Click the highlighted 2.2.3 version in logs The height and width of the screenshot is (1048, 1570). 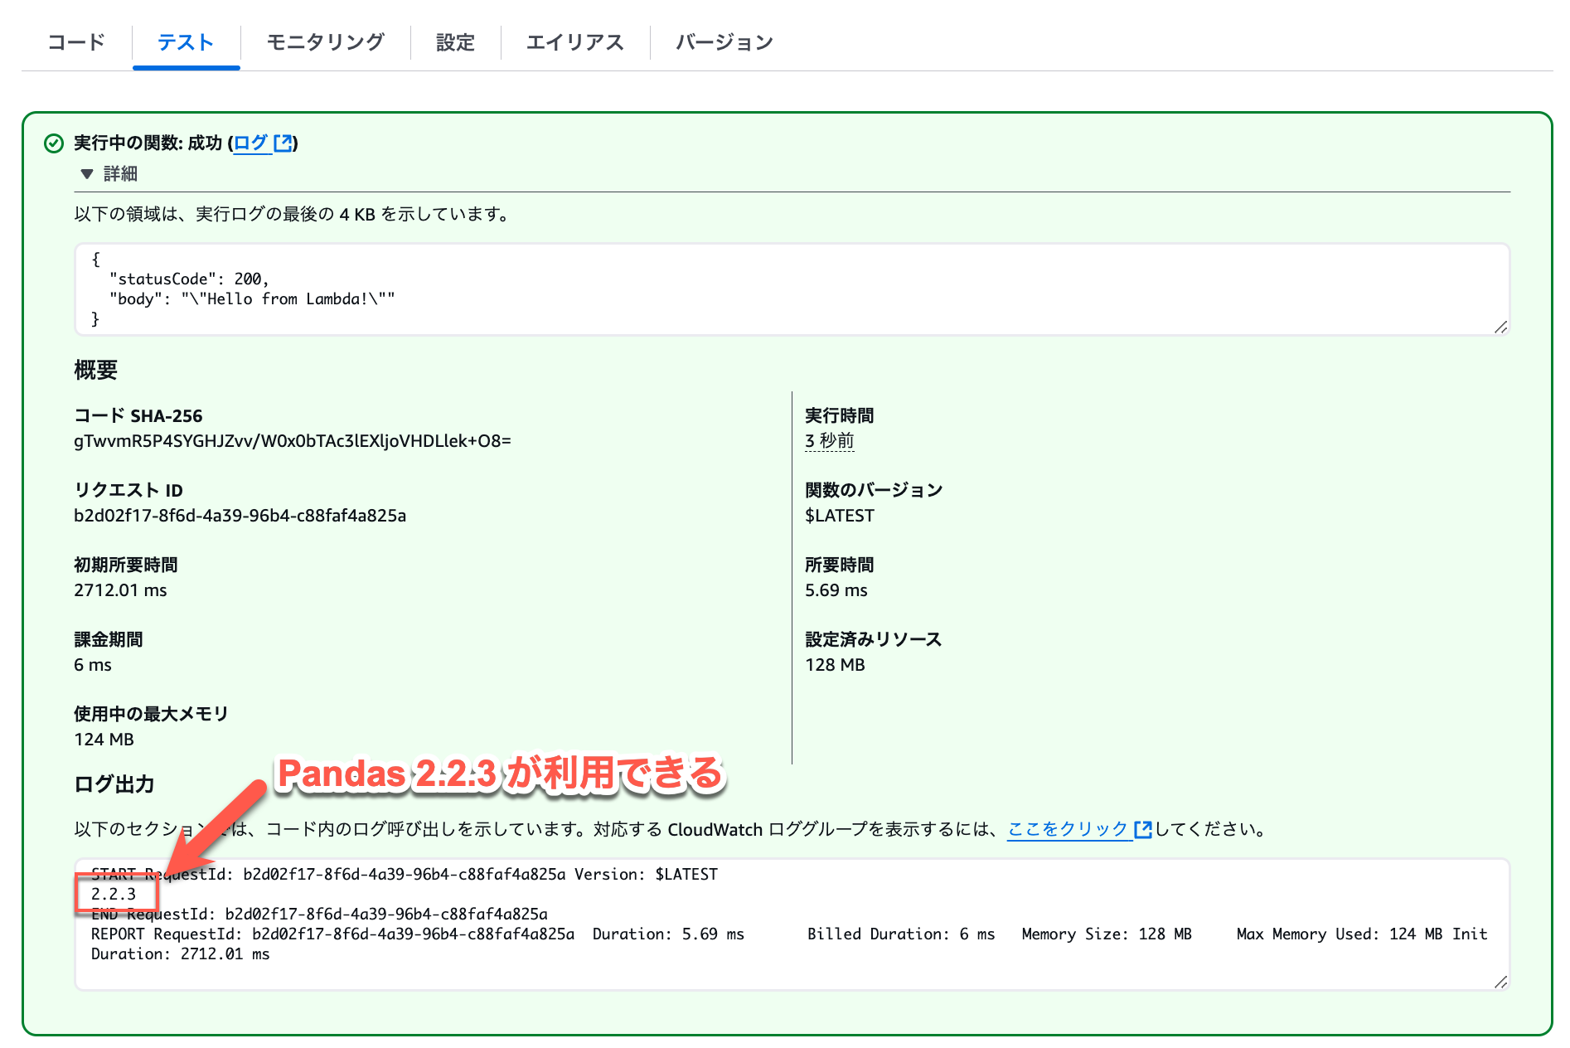tap(114, 894)
